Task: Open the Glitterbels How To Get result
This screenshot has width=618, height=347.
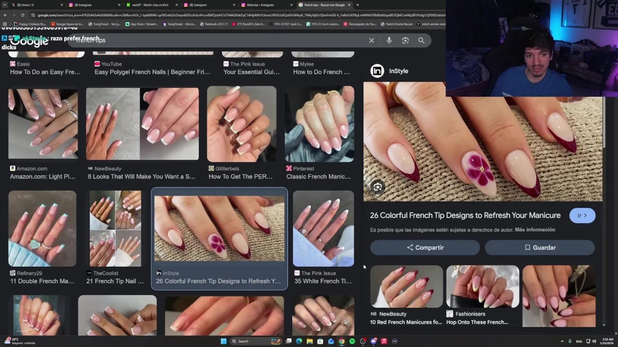Action: coord(242,124)
